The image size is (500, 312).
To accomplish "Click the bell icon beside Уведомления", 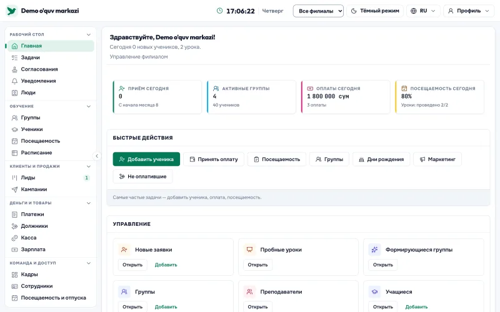I will 14,81.
